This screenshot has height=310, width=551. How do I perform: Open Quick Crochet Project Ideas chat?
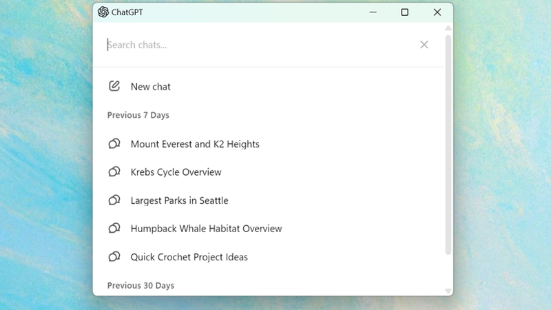189,257
